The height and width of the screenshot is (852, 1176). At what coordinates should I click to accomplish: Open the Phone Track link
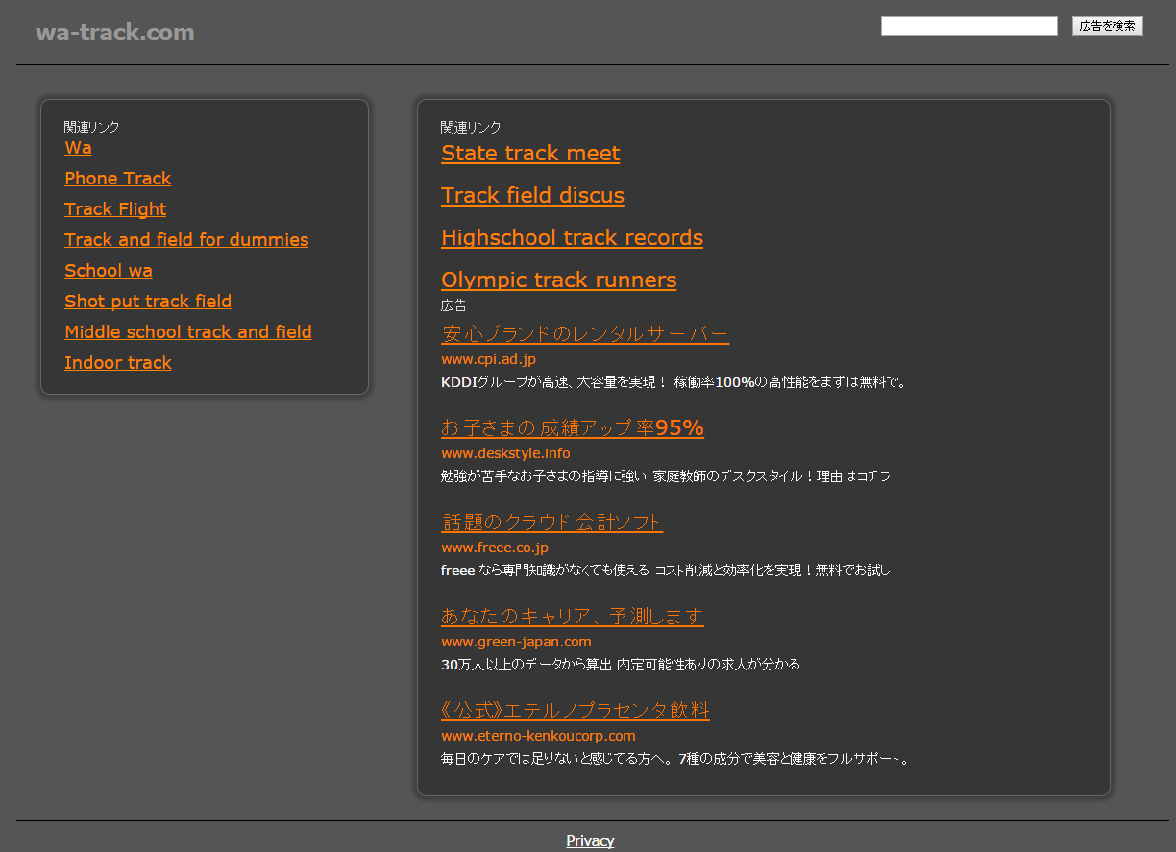pos(117,179)
